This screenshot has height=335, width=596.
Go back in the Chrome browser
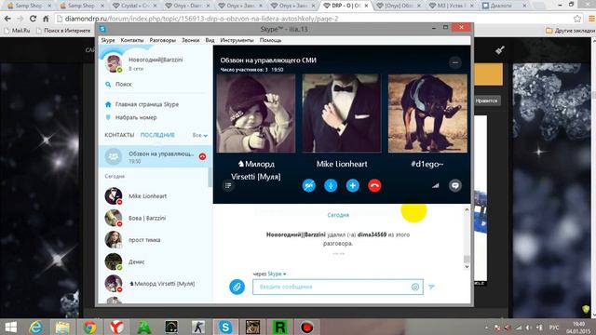point(7,19)
